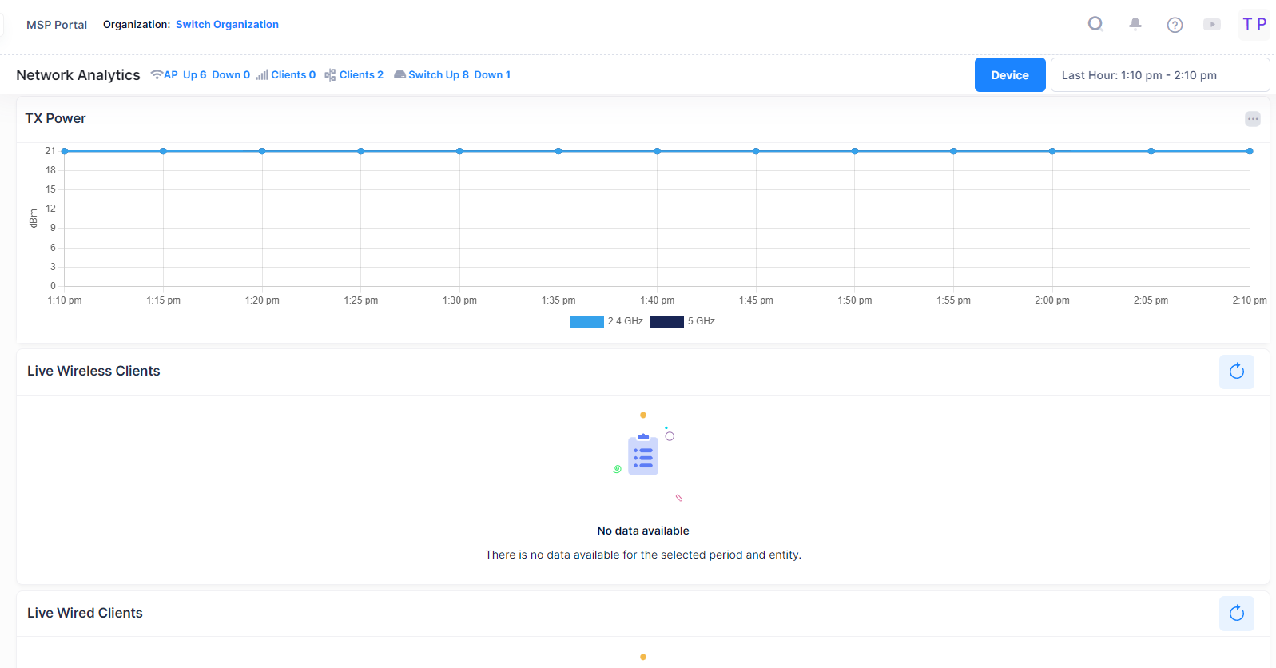Select chart data point at 1:40 pm

click(657, 151)
